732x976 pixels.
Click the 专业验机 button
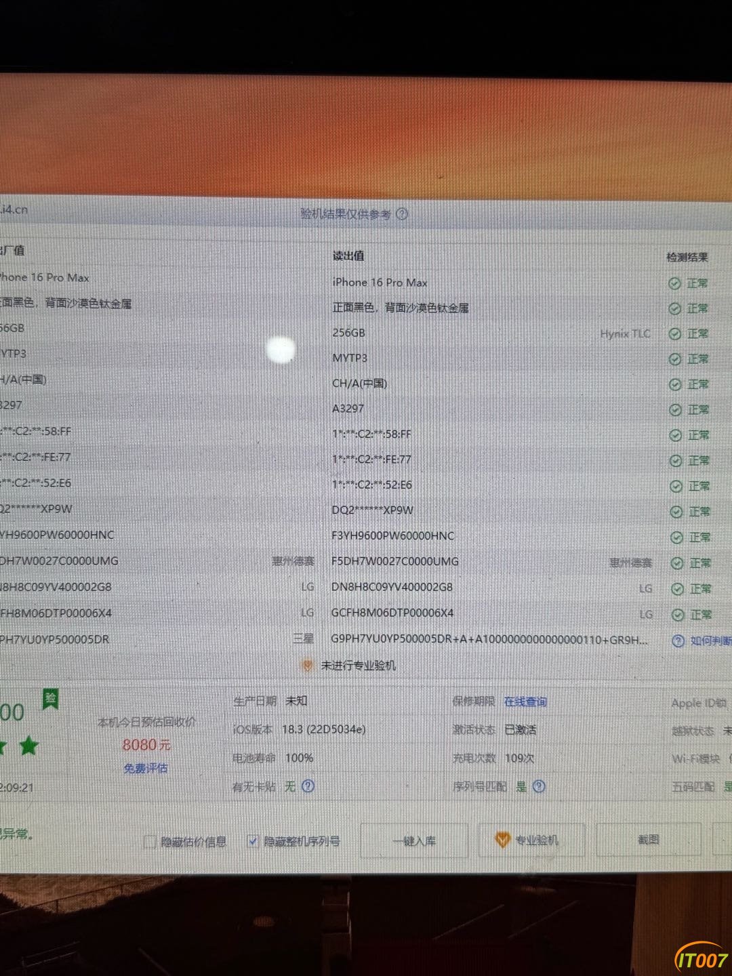531,840
